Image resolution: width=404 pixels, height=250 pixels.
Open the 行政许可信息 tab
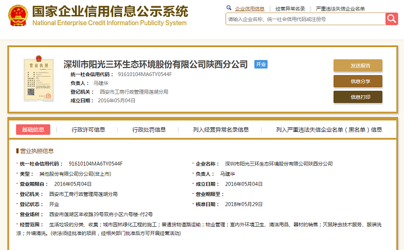click(88, 130)
